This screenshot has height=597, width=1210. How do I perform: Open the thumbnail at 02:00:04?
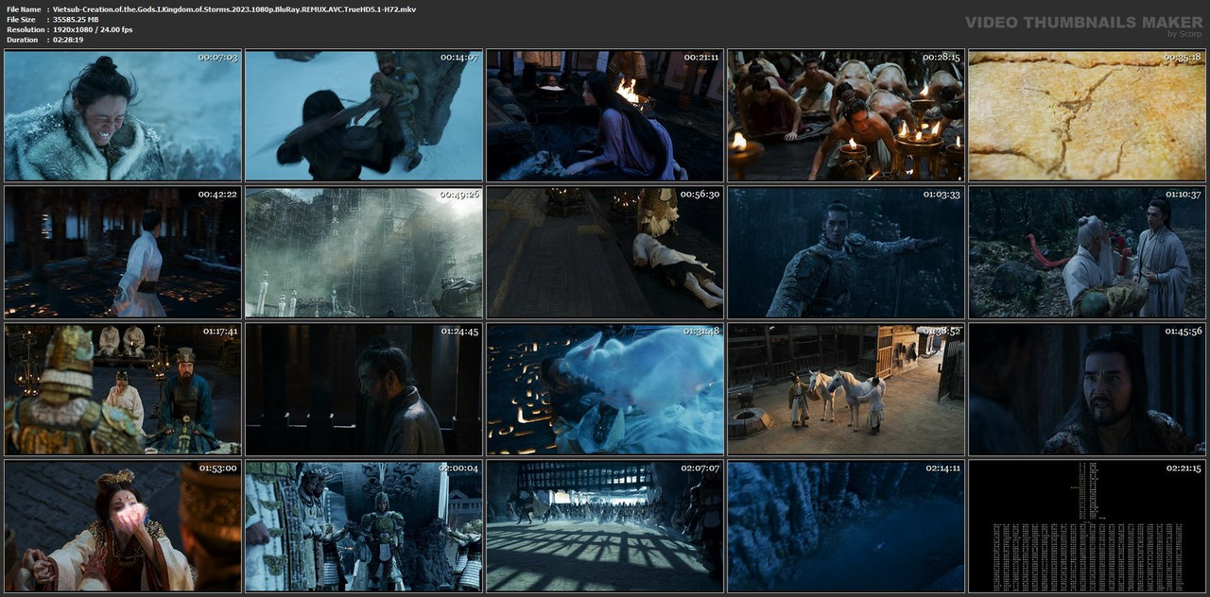click(364, 526)
